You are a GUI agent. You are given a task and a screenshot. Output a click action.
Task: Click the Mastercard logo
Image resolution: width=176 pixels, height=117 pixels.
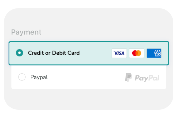pyautogui.click(x=137, y=53)
